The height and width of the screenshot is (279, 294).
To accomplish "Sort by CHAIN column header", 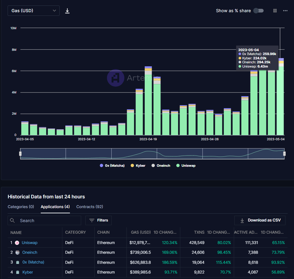I will click(x=103, y=232).
